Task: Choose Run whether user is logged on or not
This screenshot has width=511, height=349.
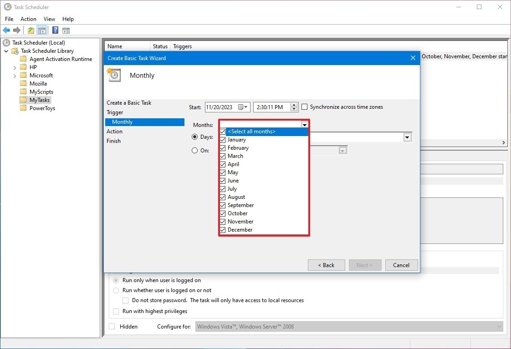Action: tap(116, 290)
